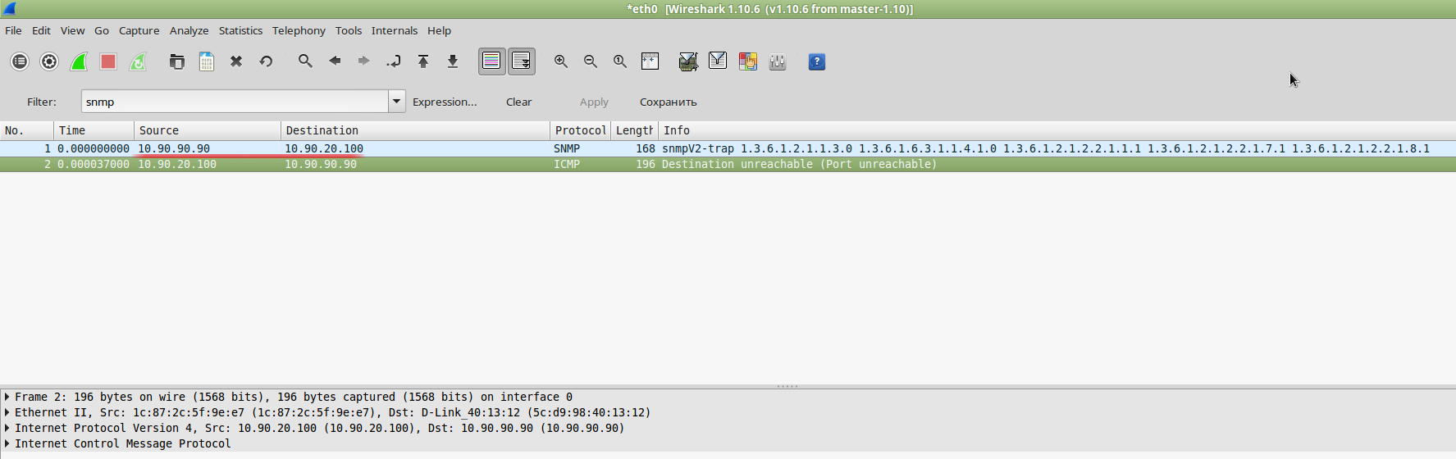This screenshot has width=1456, height=459.
Task: Expand Internet Protocol Version 4 section
Action: pos(7,428)
